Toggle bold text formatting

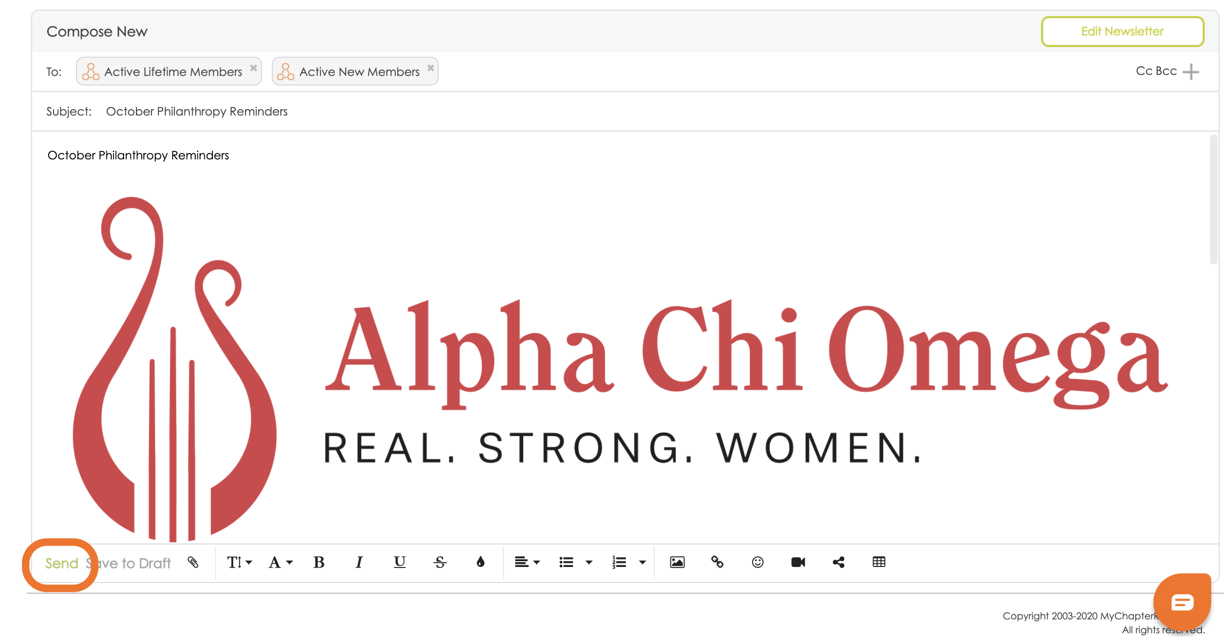point(319,562)
